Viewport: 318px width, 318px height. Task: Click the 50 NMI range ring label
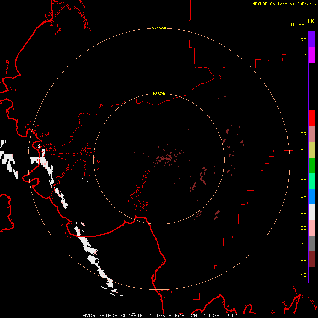159,93
